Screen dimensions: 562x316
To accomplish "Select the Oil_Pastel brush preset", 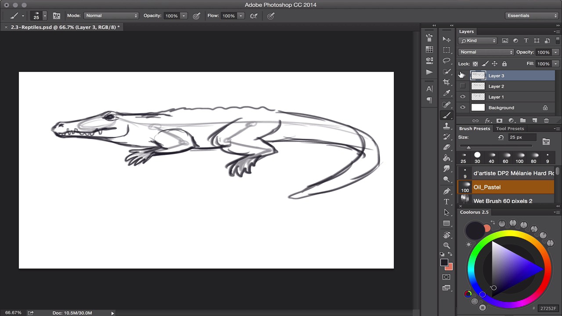I will (x=506, y=187).
